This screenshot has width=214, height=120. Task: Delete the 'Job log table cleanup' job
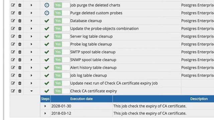(x=20, y=75)
